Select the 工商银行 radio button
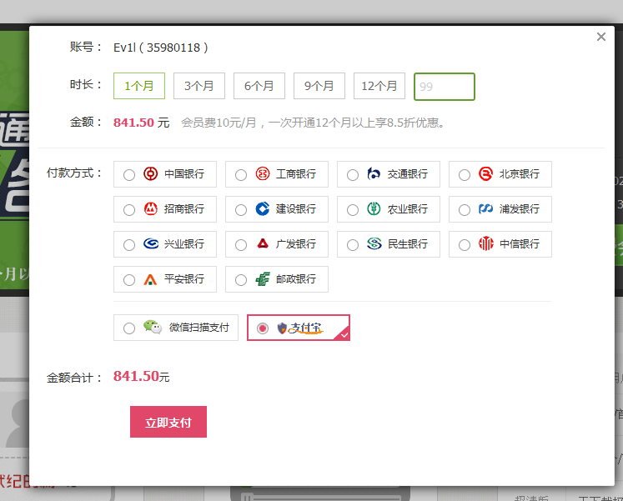 [x=241, y=175]
